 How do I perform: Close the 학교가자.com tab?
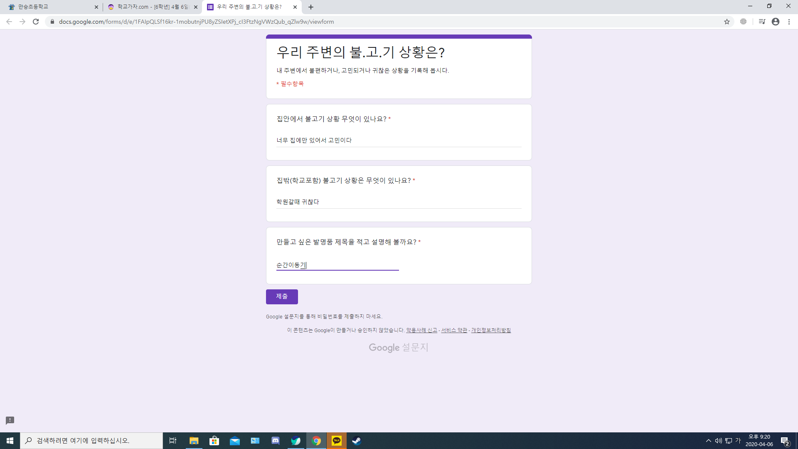(x=196, y=7)
